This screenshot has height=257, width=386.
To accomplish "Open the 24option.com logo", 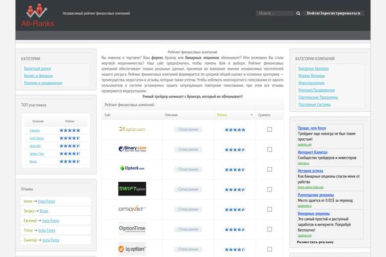I will pos(132,129).
